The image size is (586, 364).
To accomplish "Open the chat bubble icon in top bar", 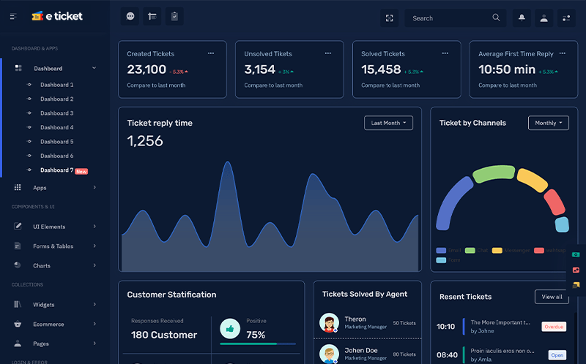I will [130, 16].
